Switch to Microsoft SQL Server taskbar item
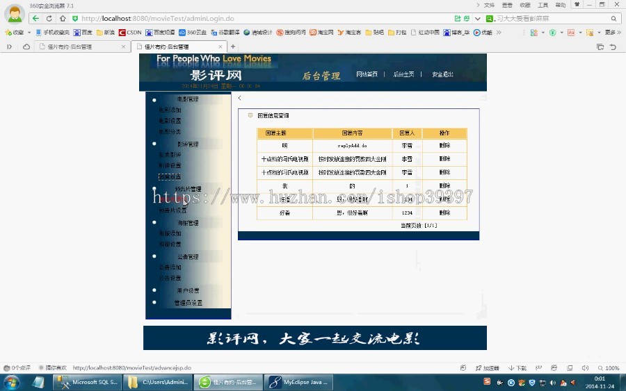The height and width of the screenshot is (391, 626). click(x=88, y=382)
